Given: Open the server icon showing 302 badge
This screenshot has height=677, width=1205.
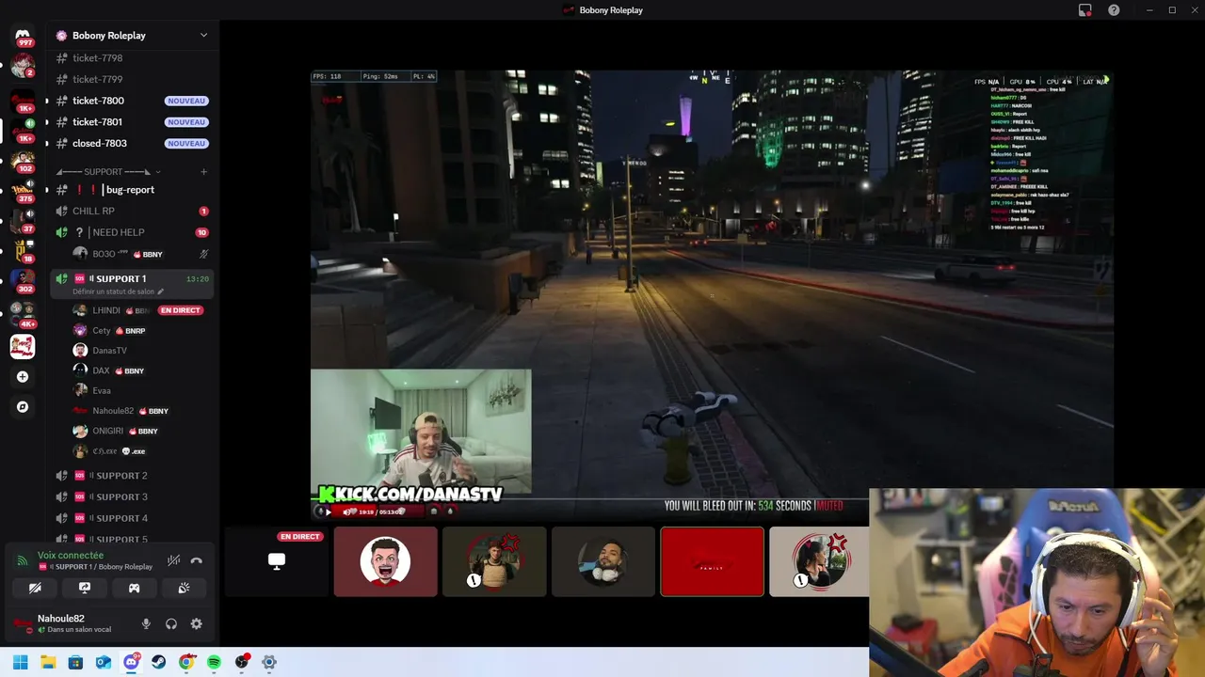Looking at the screenshot, I should coord(23,281).
